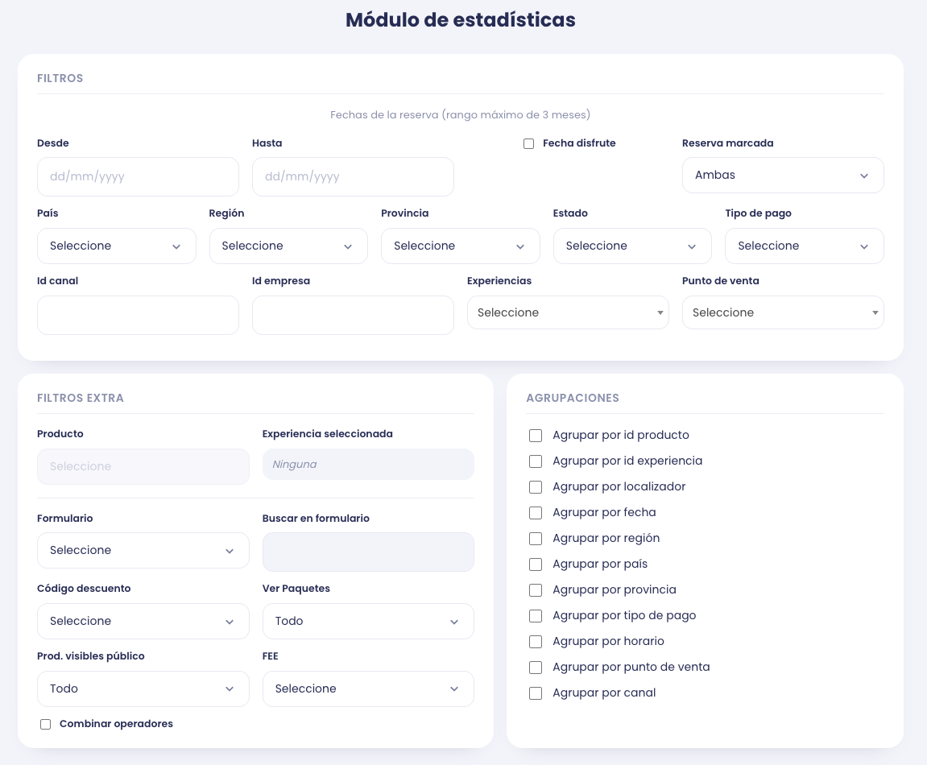Check Agrupar por tipo de pago
The height and width of the screenshot is (765, 927).
[x=536, y=616]
